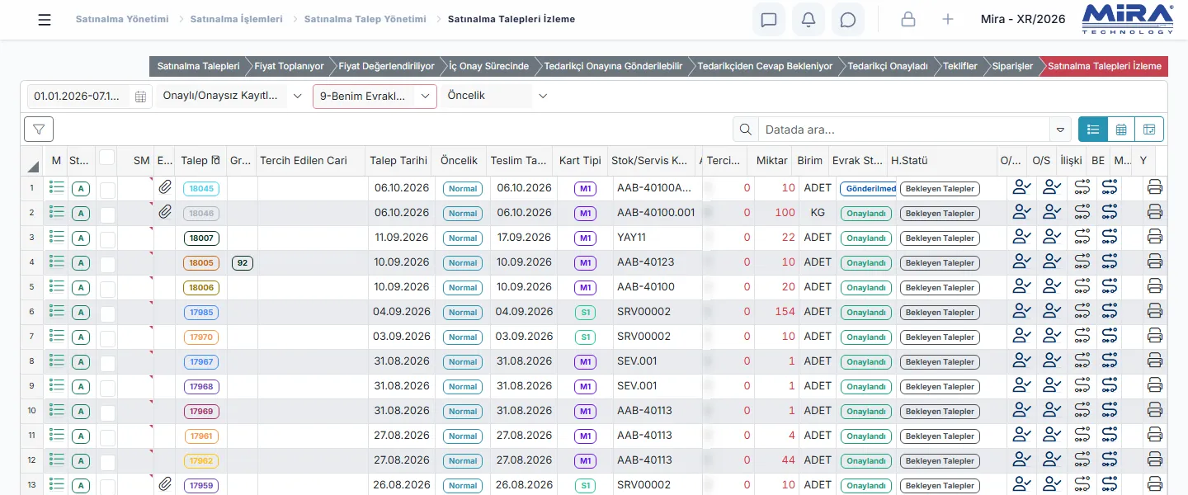Open the İlişki relation icon for request 17985
The width and height of the screenshot is (1188, 495).
click(1083, 312)
